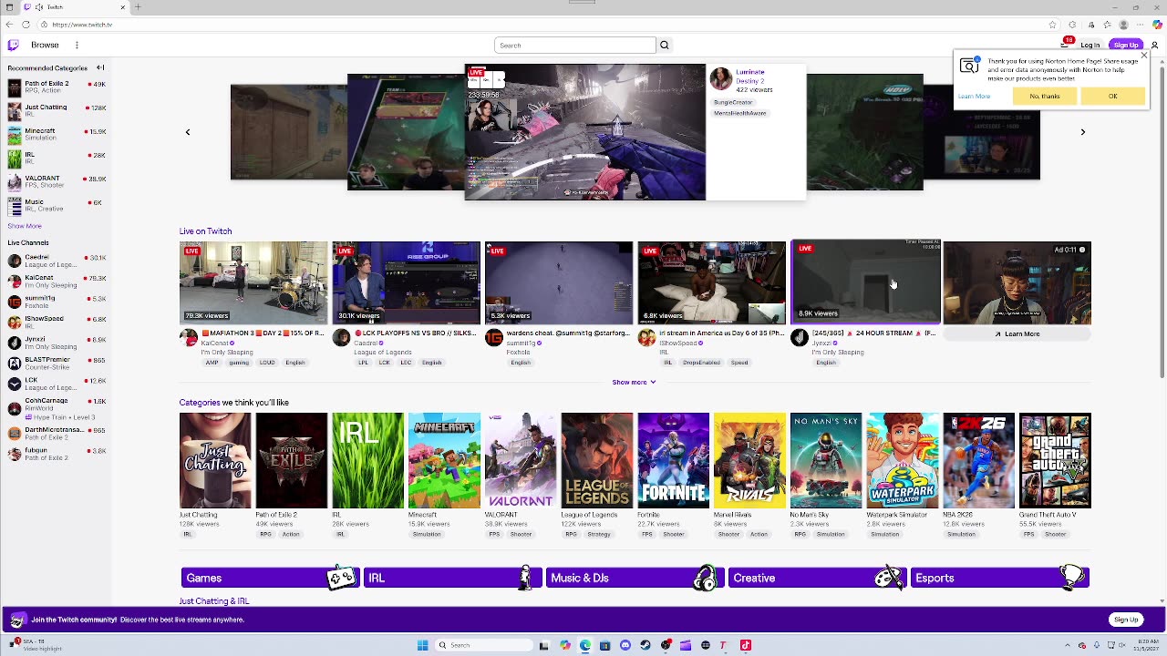1167x656 pixels.
Task: Click the Log In button
Action: [1090, 45]
